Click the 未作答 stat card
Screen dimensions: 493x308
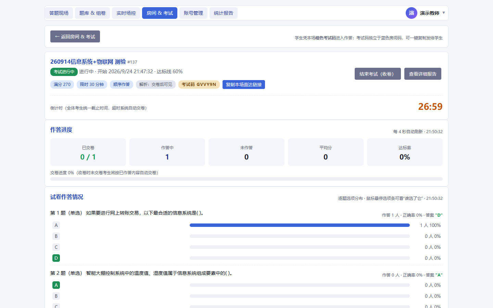point(246,152)
